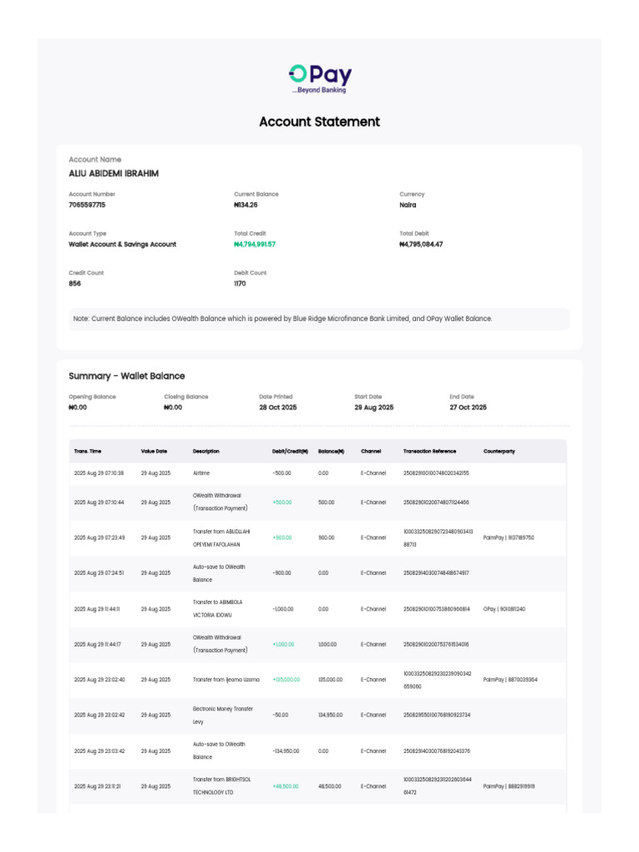Click the end date '27 Oct 2025'
639x852 pixels.
pos(468,408)
